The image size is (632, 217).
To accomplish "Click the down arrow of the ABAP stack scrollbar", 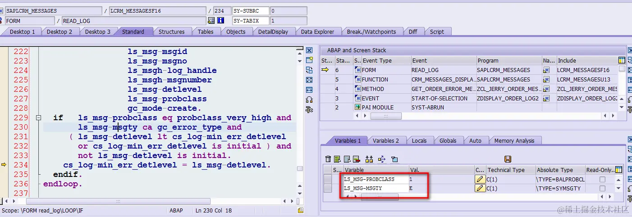I will pos(622,107).
